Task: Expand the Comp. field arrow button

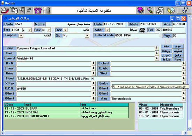Action: click(x=157, y=48)
